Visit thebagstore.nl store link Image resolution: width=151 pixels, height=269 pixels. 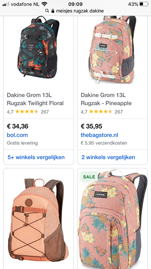99,135
